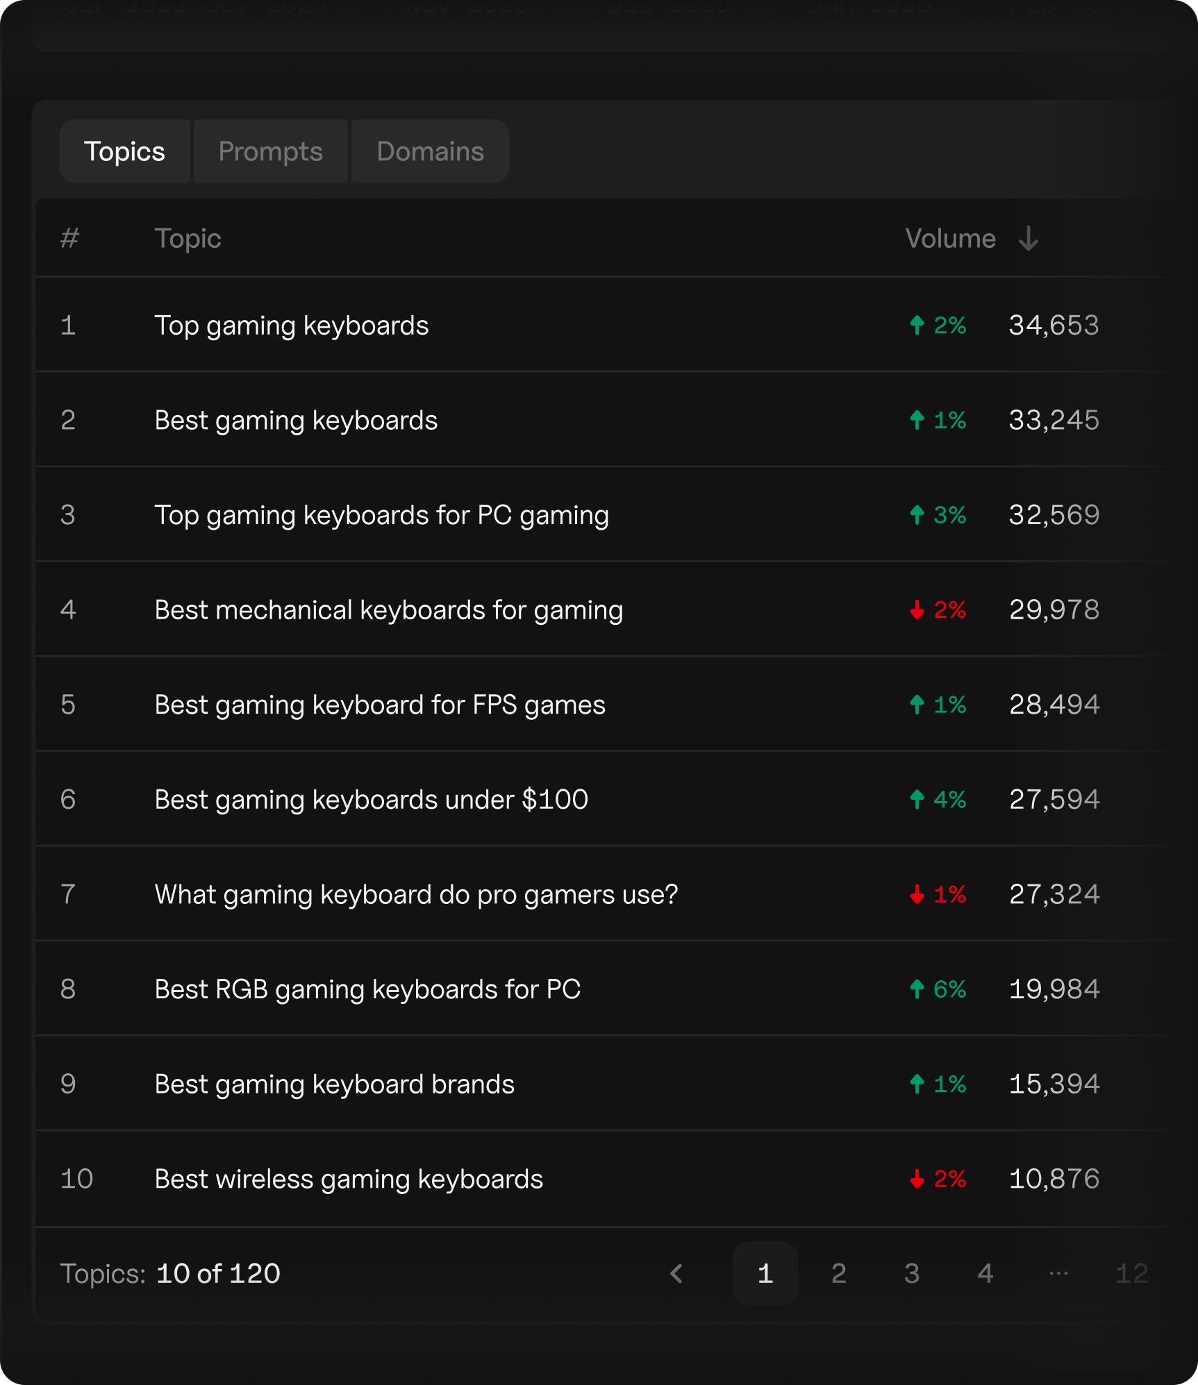This screenshot has width=1198, height=1385.
Task: Click the Volume sort arrow icon
Action: click(x=1028, y=239)
